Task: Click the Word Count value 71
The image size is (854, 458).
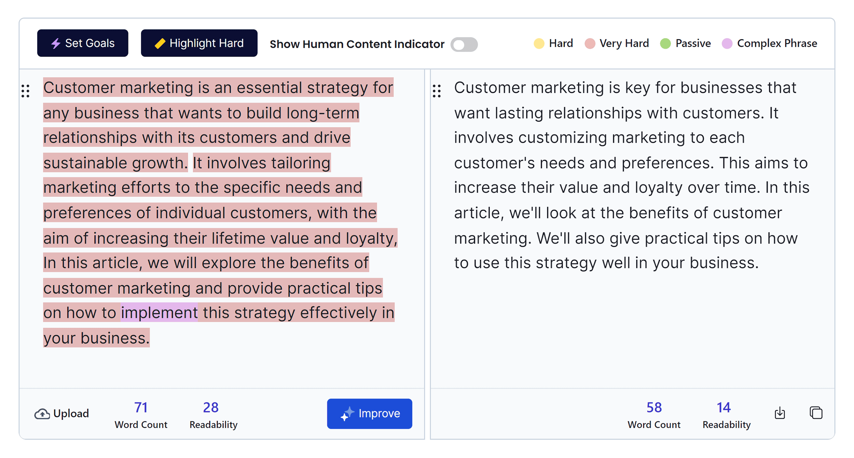Action: (141, 407)
